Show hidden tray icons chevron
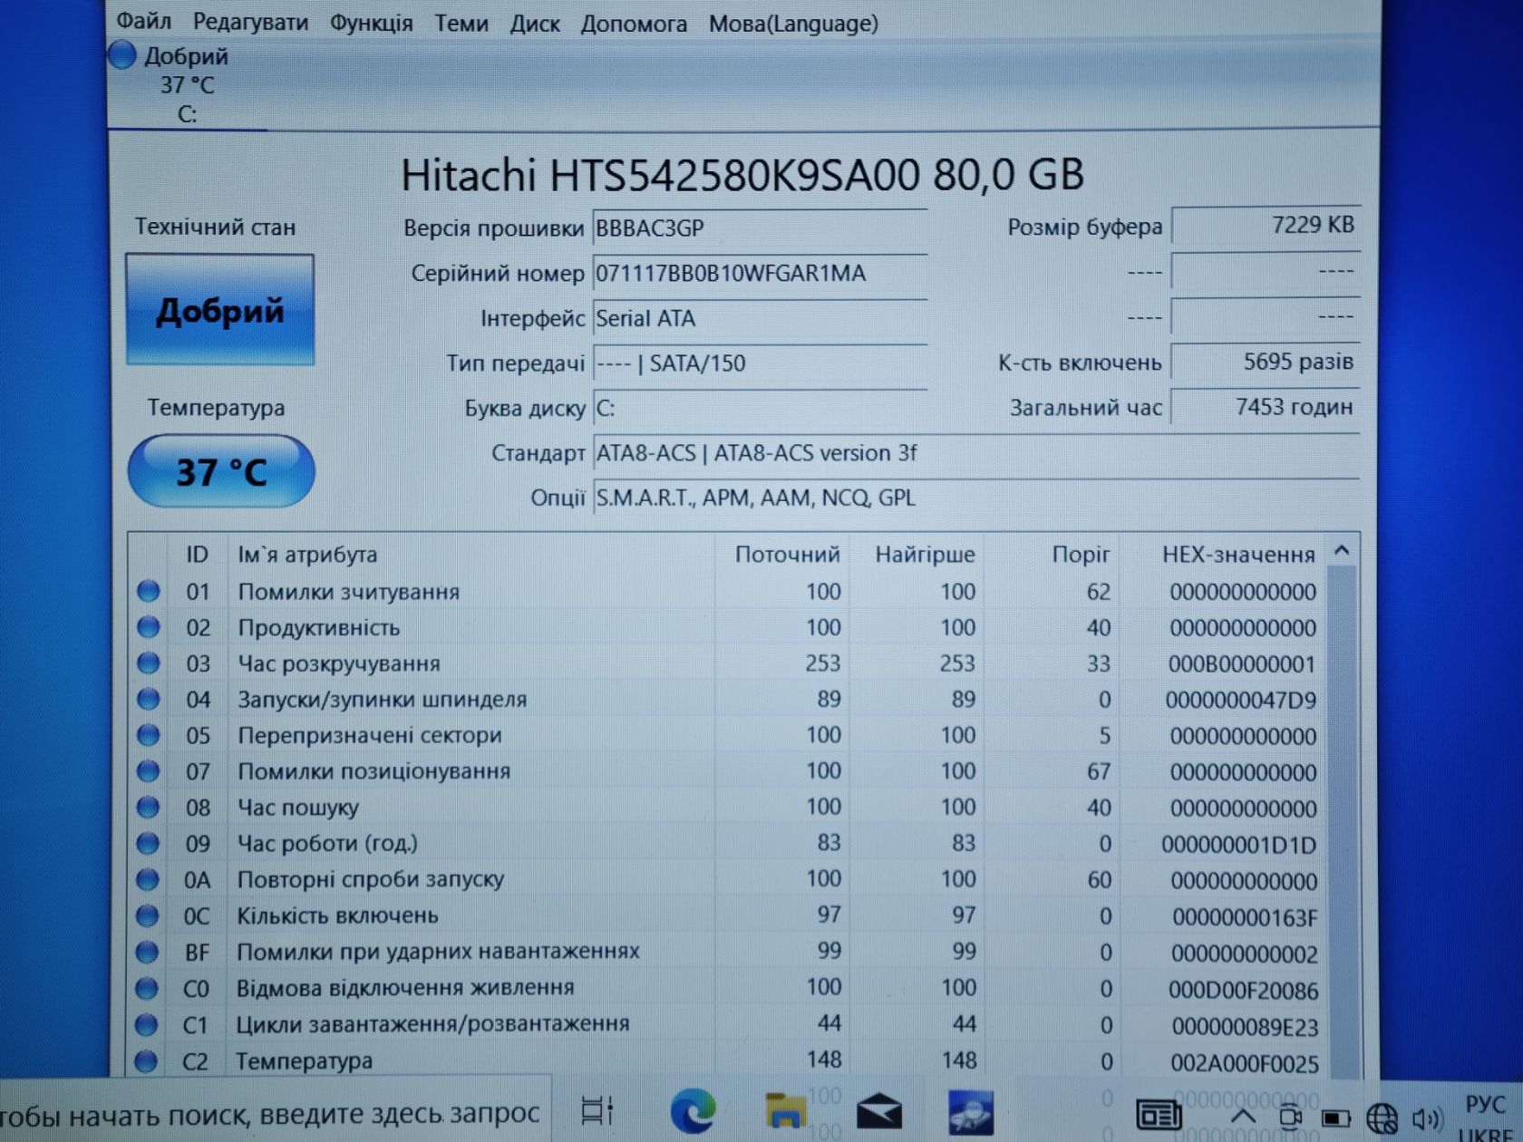 coord(1243,1117)
